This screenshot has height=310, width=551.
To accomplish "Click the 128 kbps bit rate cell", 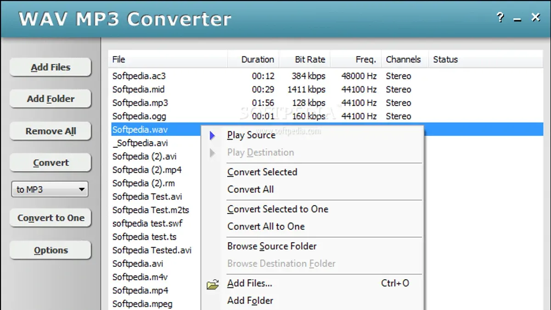I will 308,103.
